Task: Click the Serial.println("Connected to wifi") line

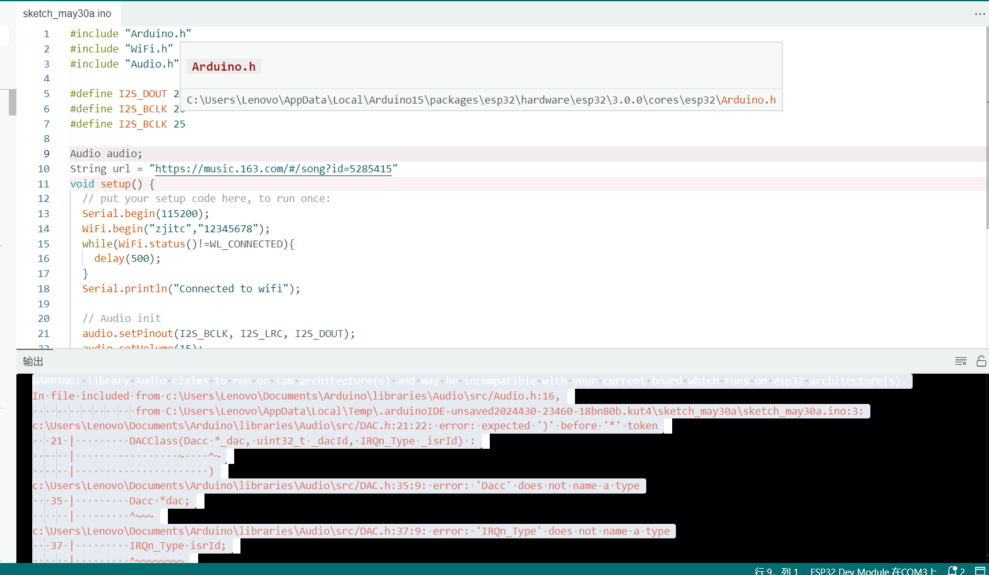Action: click(191, 288)
